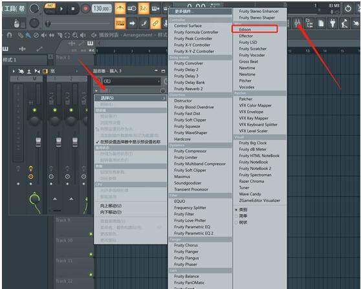Select Fruity Reeverb 2 plugin
The height and width of the screenshot is (289, 361).
[188, 89]
